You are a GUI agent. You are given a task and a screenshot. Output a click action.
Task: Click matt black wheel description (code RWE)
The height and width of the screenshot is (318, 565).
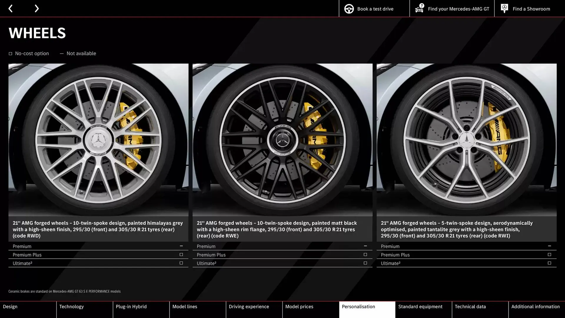click(x=277, y=229)
